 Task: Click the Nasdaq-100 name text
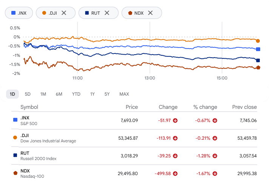point(32,176)
